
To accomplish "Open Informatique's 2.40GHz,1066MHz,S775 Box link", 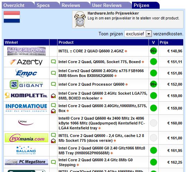I will click(103, 108).
